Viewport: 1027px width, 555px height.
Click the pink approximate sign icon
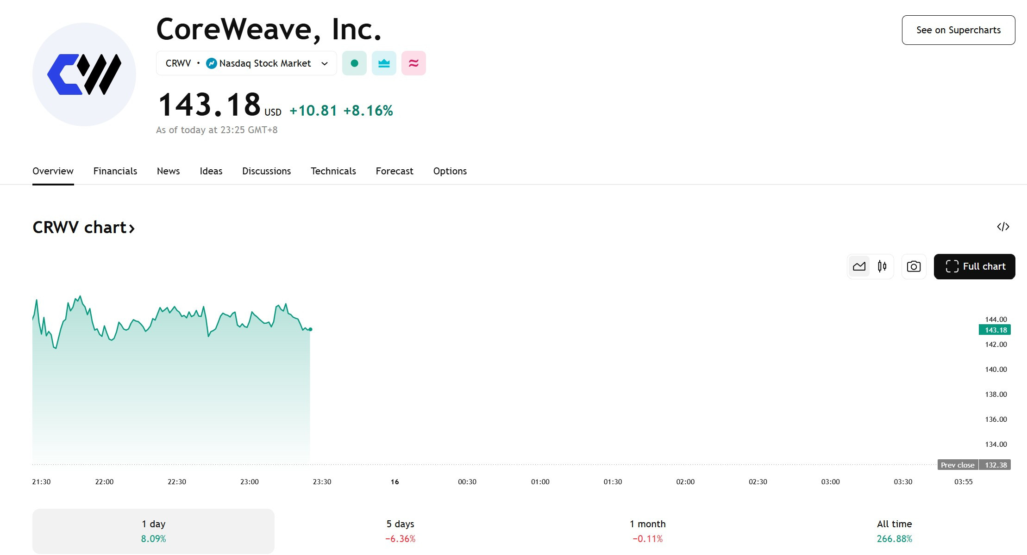413,63
